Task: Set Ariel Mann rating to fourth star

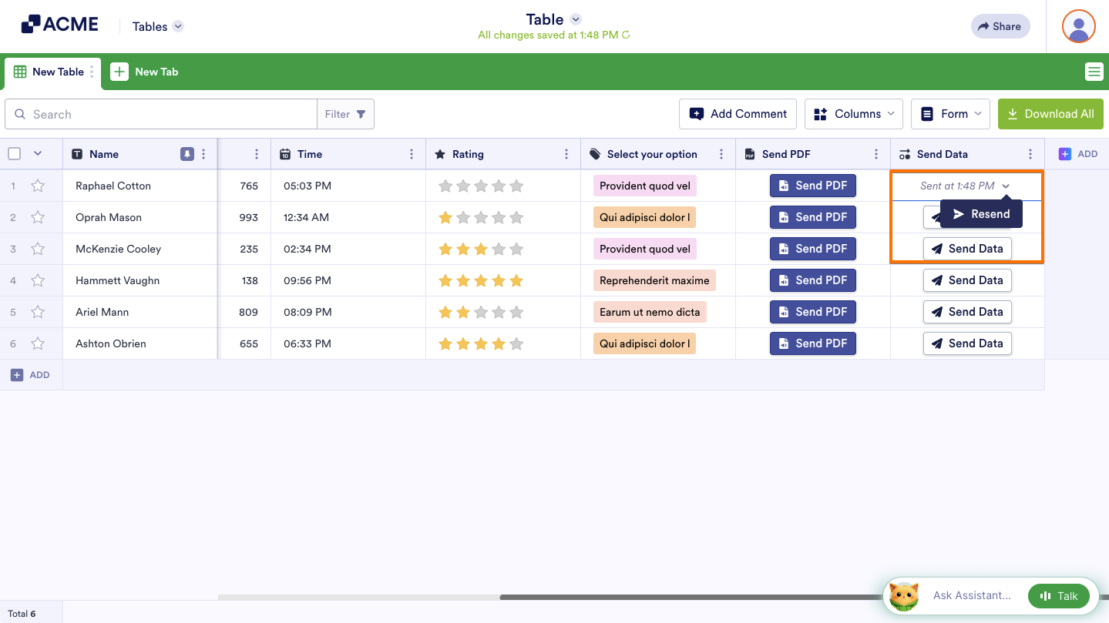Action: pos(499,312)
